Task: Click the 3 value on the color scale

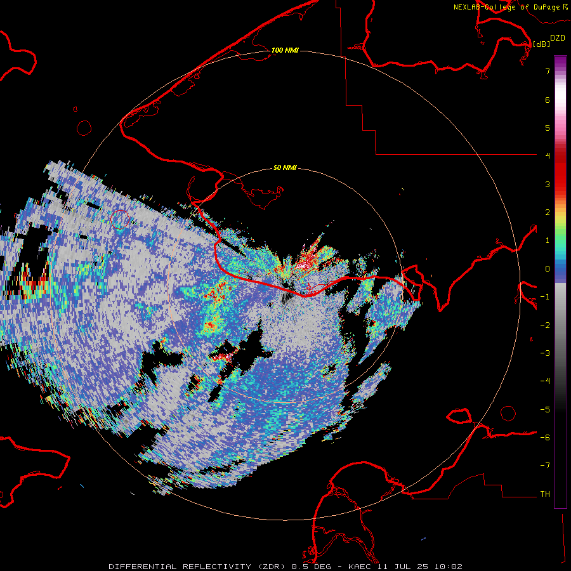Action: coord(547,184)
